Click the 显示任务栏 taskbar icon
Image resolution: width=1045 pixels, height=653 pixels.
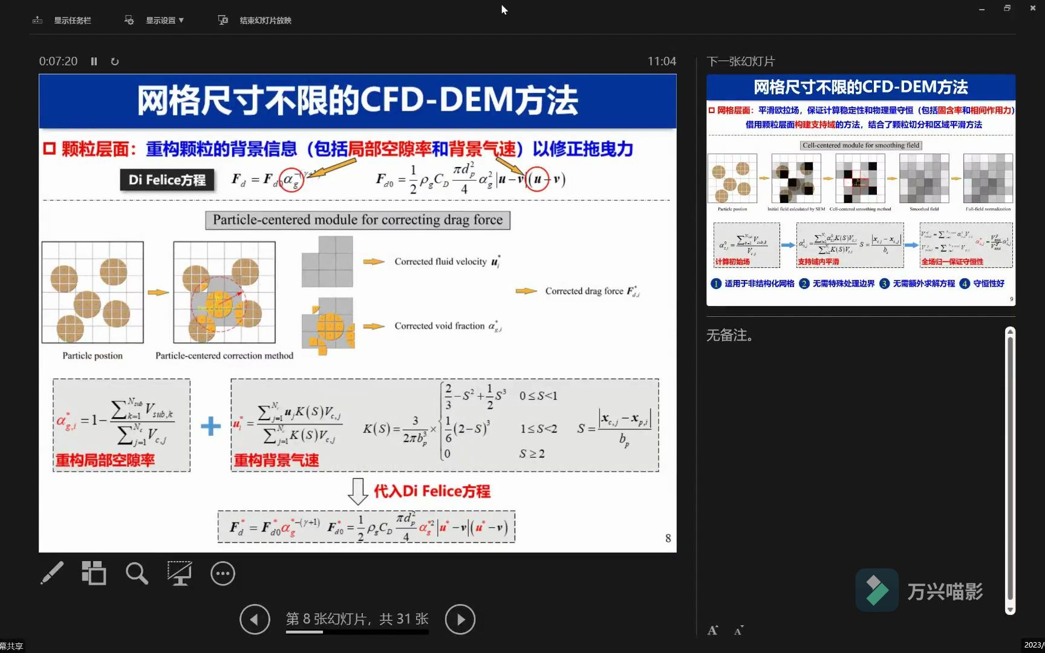tap(37, 19)
